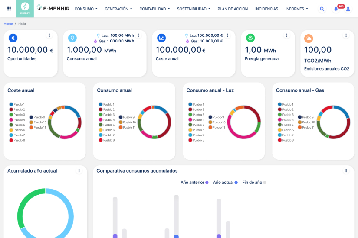
Task: Open three-dot menu on Energía generada card
Action: [x=287, y=35]
